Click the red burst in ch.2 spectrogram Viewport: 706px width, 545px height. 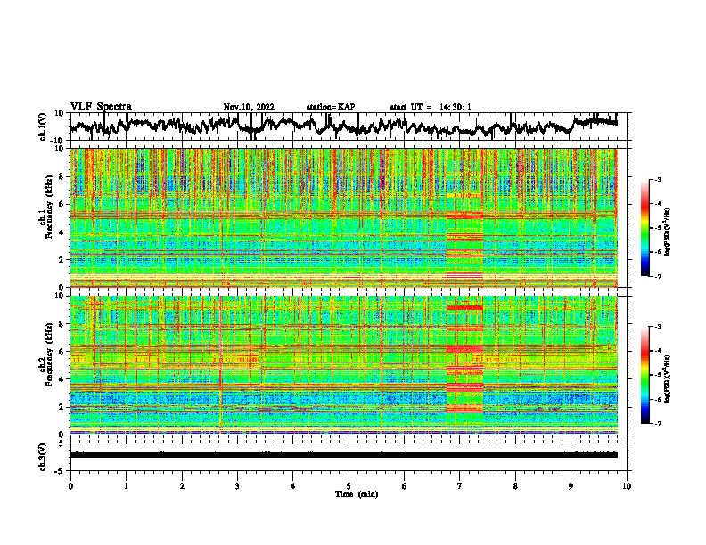(x=464, y=360)
